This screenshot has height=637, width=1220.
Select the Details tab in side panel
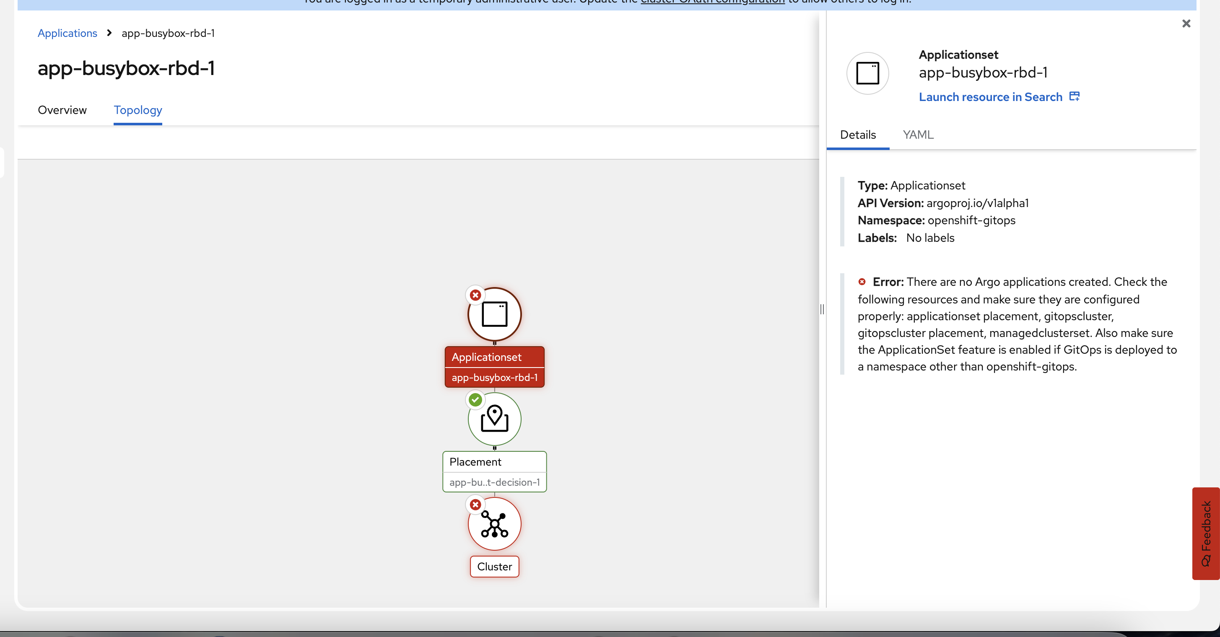click(858, 135)
